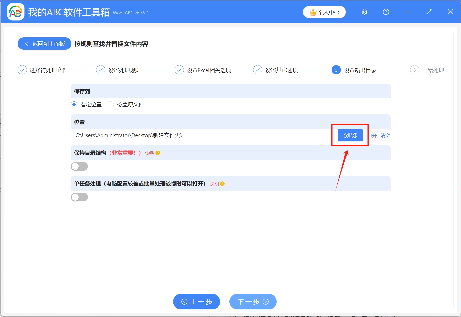Viewport: 461px width, 317px height.
Task: Switch to step 设置Excel相关选项
Action: 209,70
